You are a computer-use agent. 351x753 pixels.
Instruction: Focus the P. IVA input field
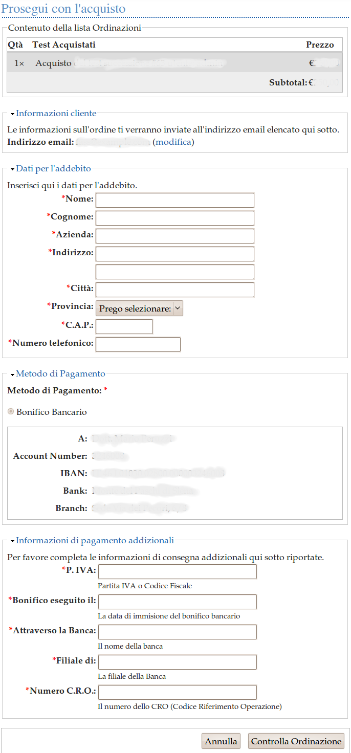click(177, 572)
